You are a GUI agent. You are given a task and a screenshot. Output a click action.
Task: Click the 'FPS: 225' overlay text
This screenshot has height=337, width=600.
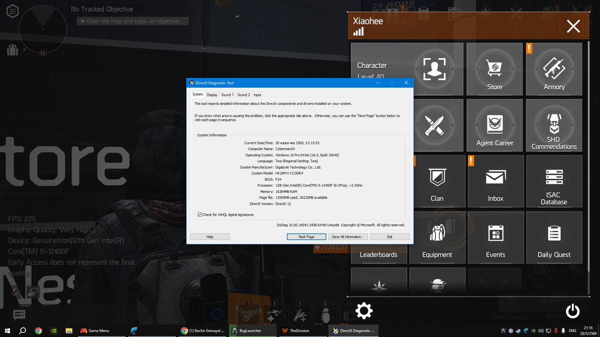(x=21, y=219)
